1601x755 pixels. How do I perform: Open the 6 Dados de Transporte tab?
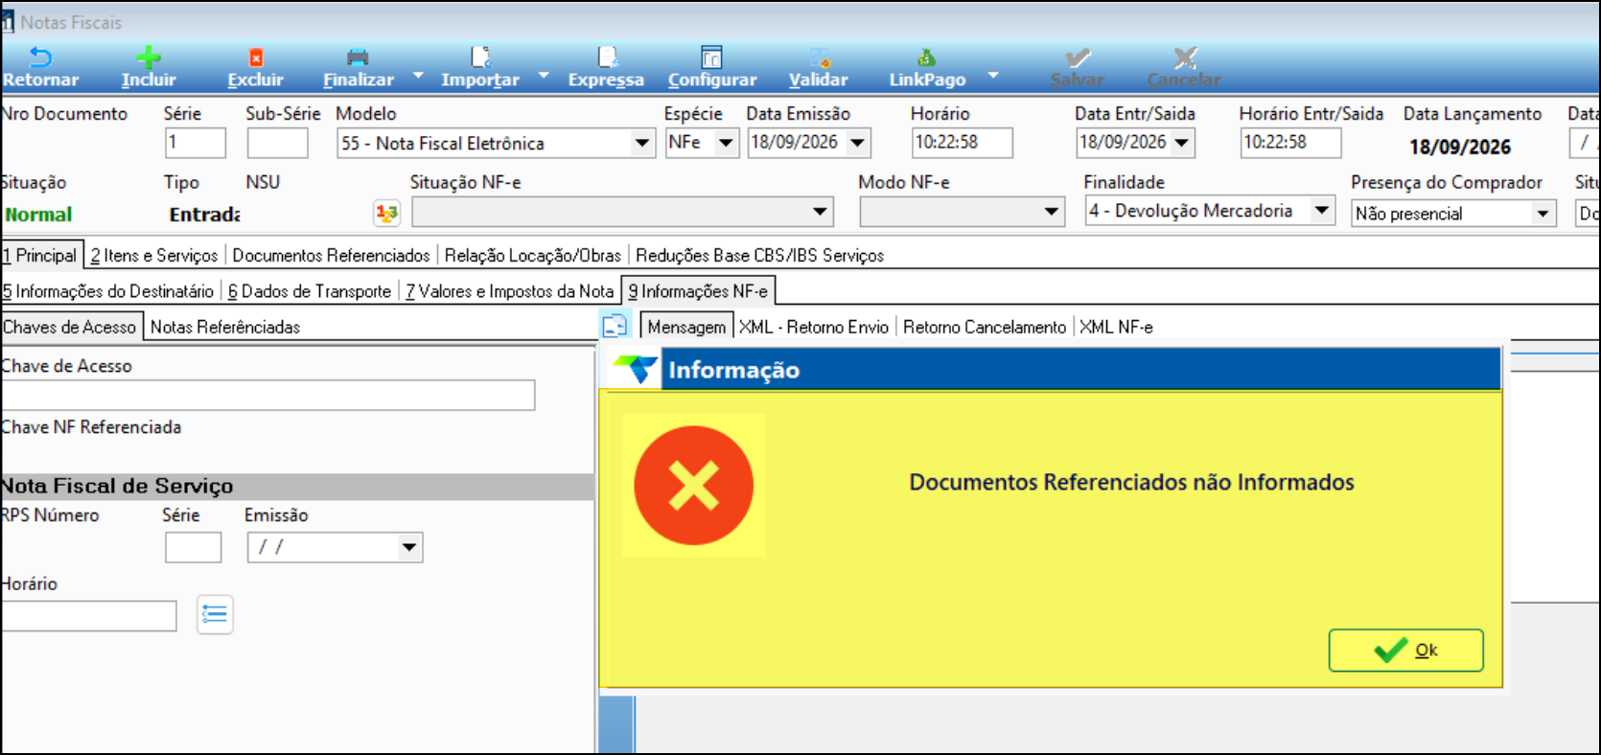(x=310, y=291)
